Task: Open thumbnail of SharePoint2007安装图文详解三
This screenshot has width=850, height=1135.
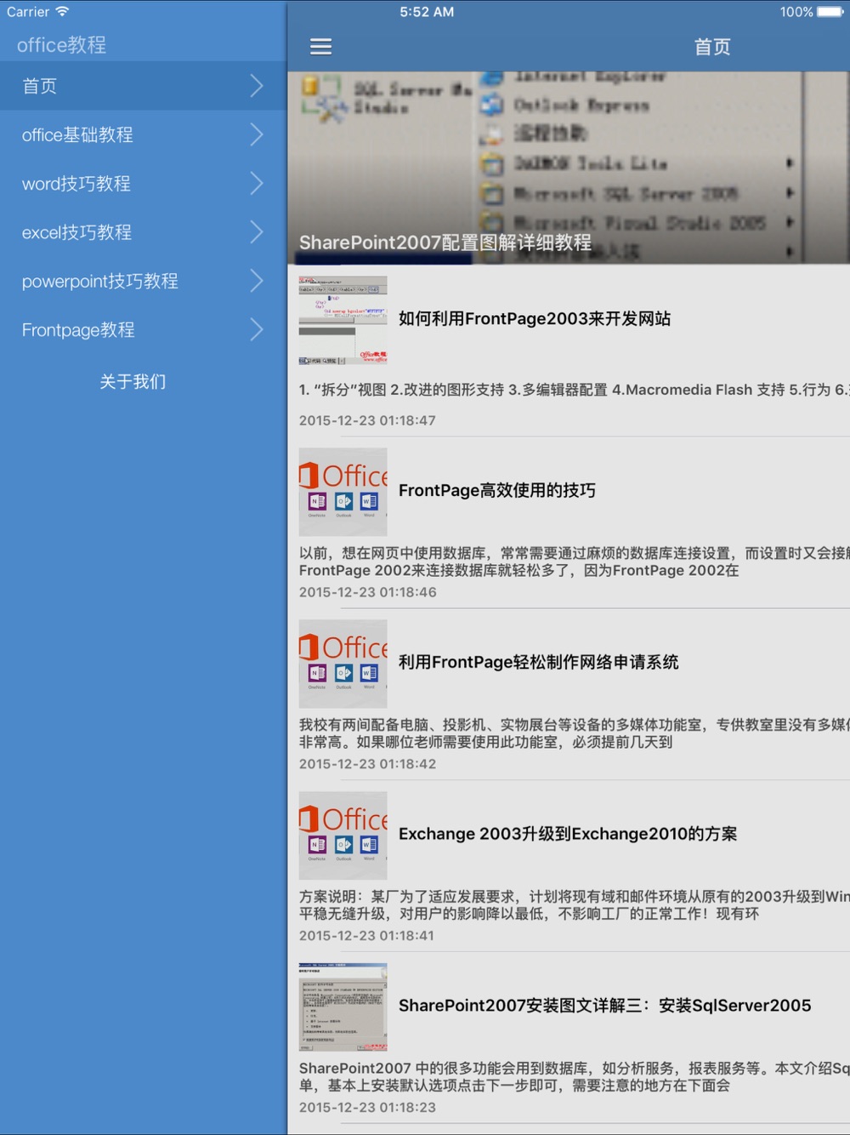Action: pyautogui.click(x=343, y=1007)
